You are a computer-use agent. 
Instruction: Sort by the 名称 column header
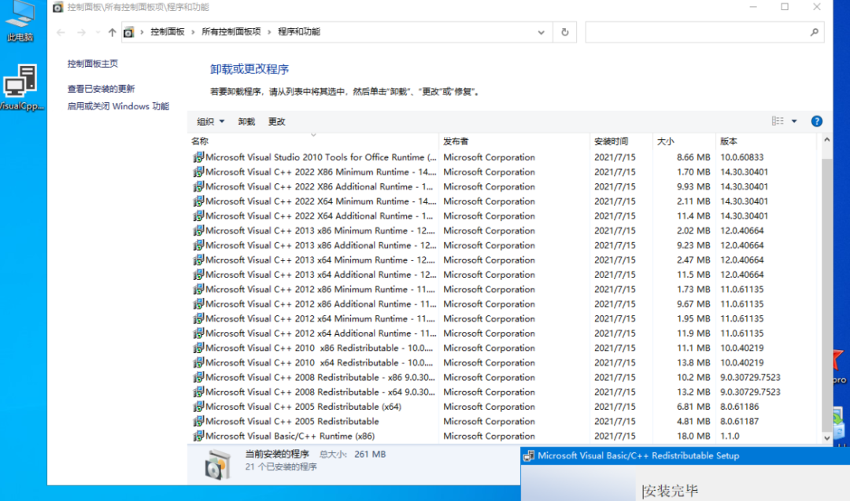click(x=200, y=142)
